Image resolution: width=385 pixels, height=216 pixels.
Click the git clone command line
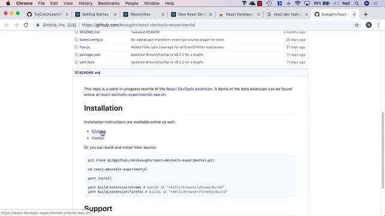(151, 160)
